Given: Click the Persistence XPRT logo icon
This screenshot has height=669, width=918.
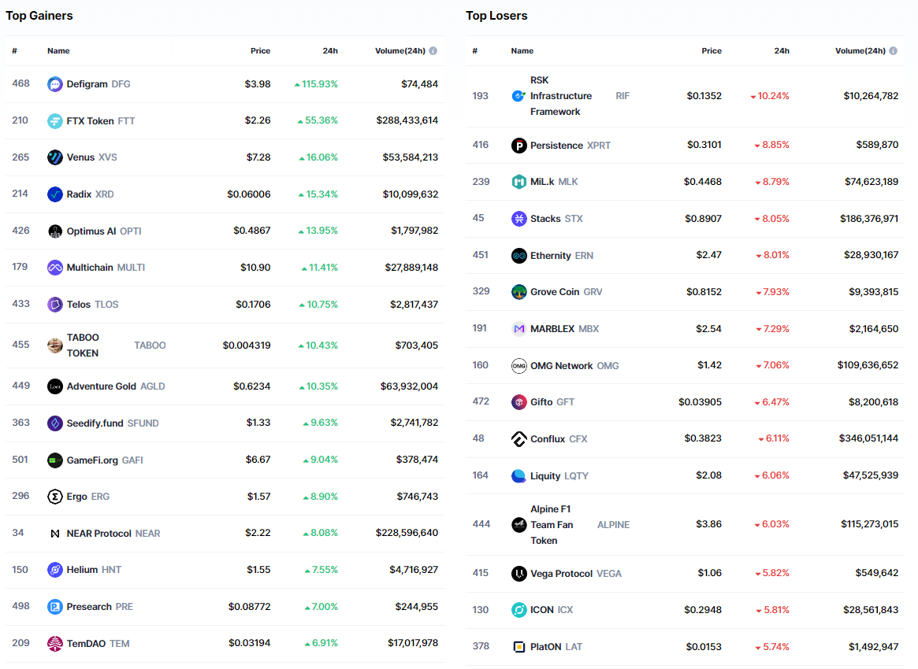Looking at the screenshot, I should coord(518,146).
